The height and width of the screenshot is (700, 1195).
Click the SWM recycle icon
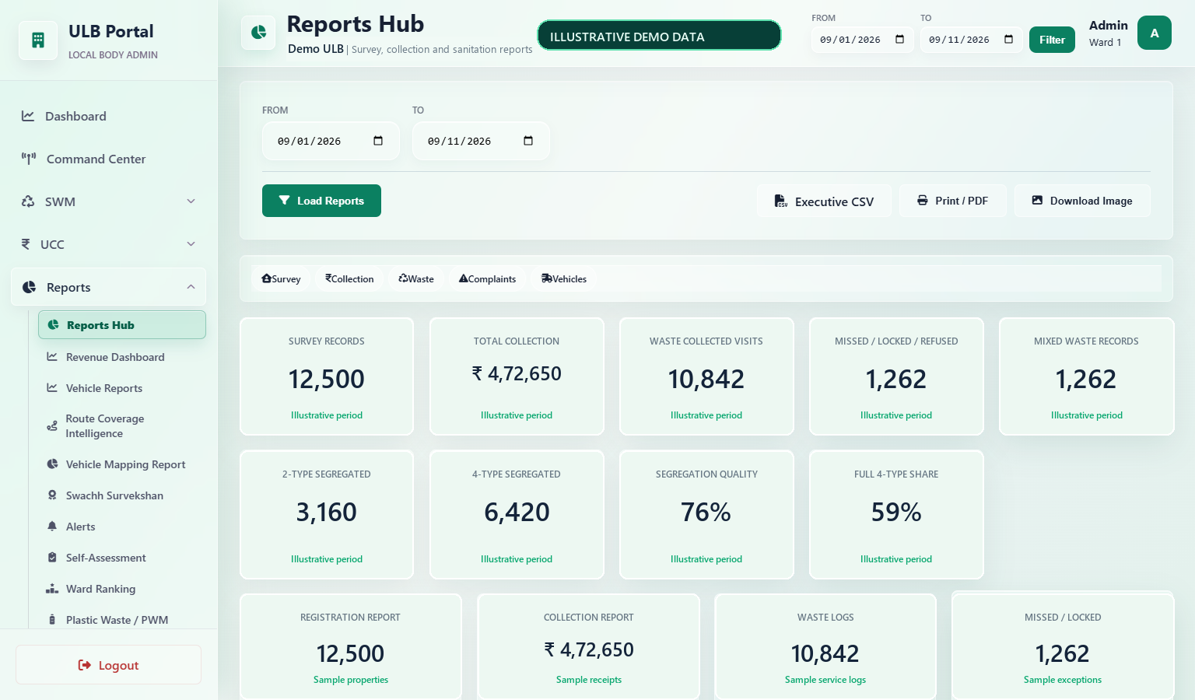point(28,201)
